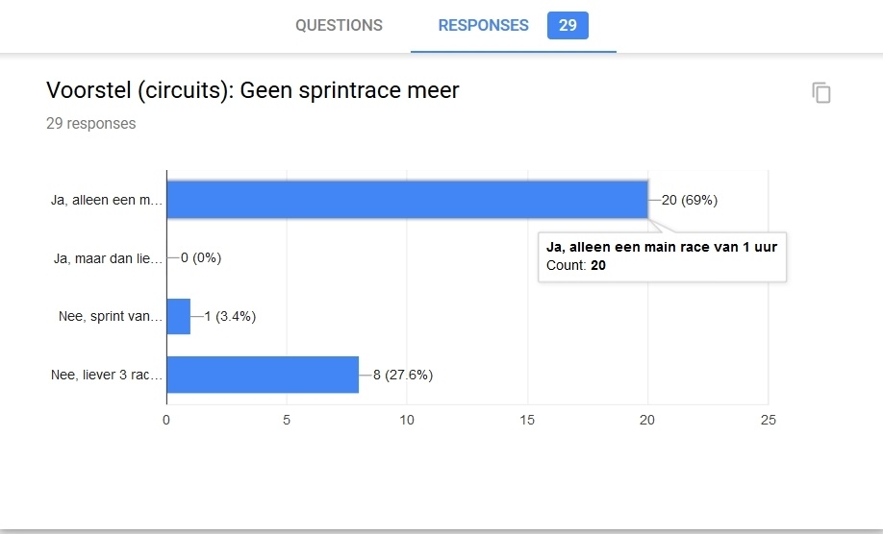This screenshot has width=883, height=534.
Task: Click the 'Nee, liever 3 rac…' axis label
Action: pos(106,375)
